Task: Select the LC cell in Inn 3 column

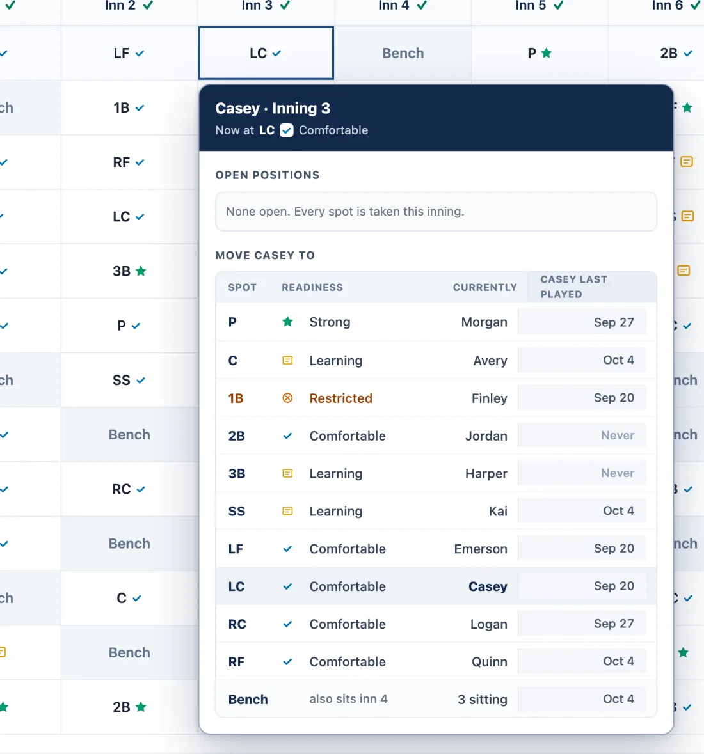Action: [x=266, y=53]
